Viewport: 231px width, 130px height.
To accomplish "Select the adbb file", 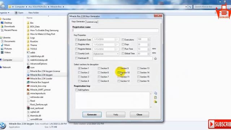I will tap(31, 52).
